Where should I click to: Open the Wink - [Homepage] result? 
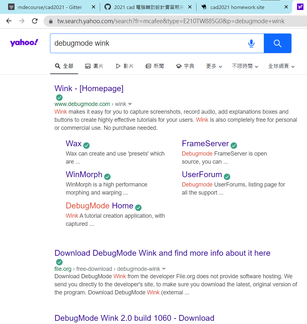coord(89,89)
